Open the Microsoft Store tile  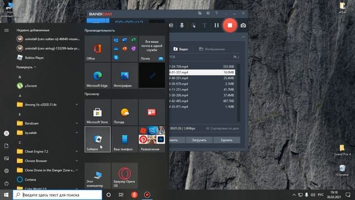98,112
